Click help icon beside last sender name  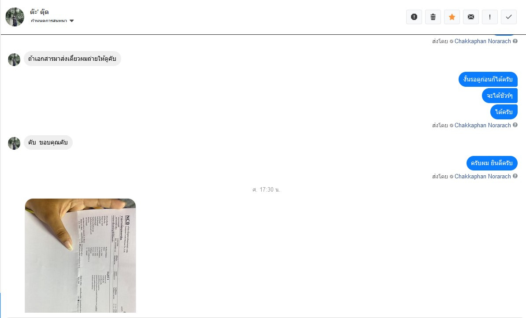point(515,176)
